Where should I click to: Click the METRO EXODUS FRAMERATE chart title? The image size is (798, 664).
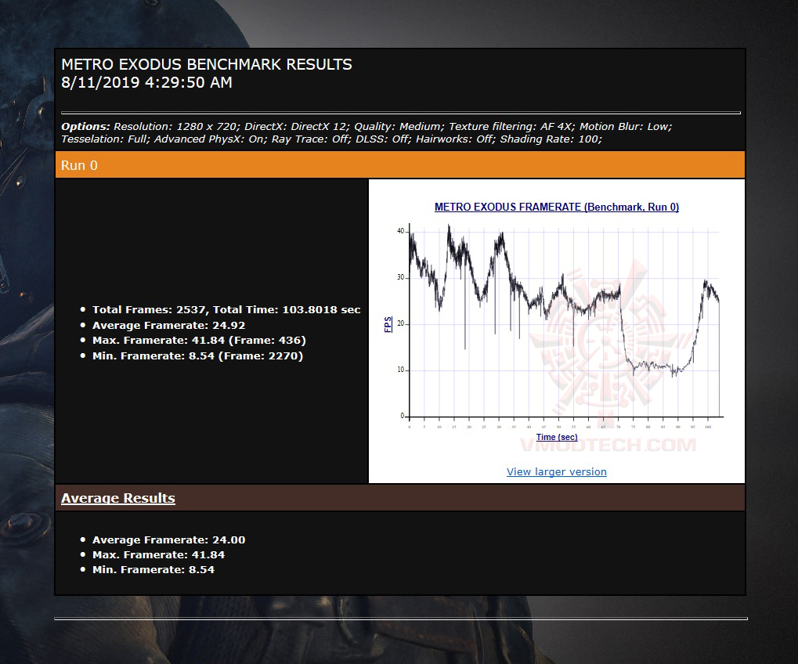point(556,207)
